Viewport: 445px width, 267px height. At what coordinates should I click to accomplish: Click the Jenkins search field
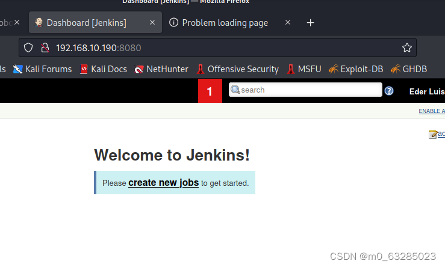pos(305,90)
